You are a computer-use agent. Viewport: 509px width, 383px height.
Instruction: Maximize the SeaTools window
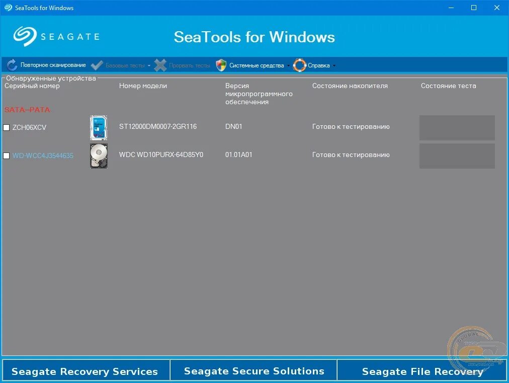click(474, 8)
